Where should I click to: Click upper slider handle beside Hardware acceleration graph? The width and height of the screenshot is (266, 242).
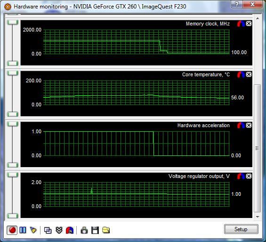coord(13,124)
